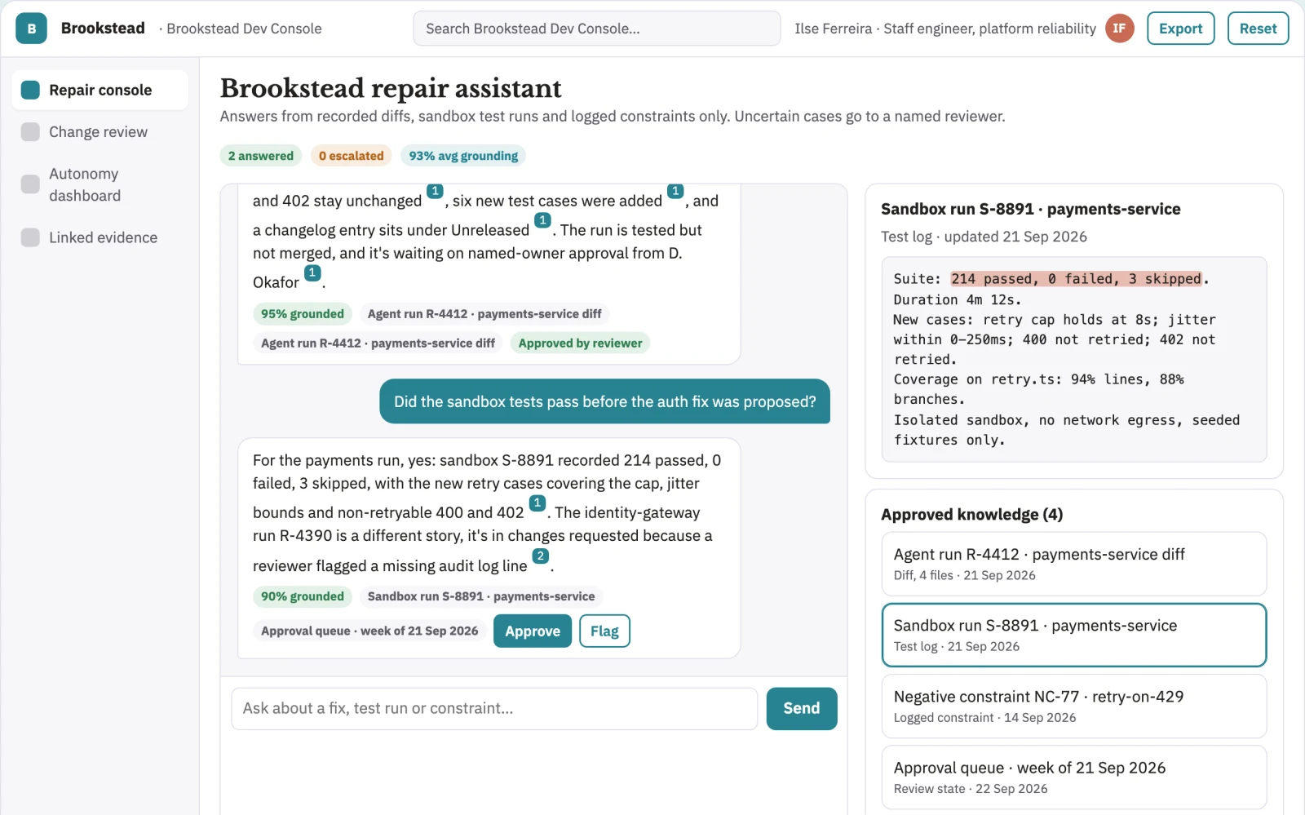Open citation 1 after 'Okafor'
Screen dimensions: 1305x815
click(x=312, y=273)
